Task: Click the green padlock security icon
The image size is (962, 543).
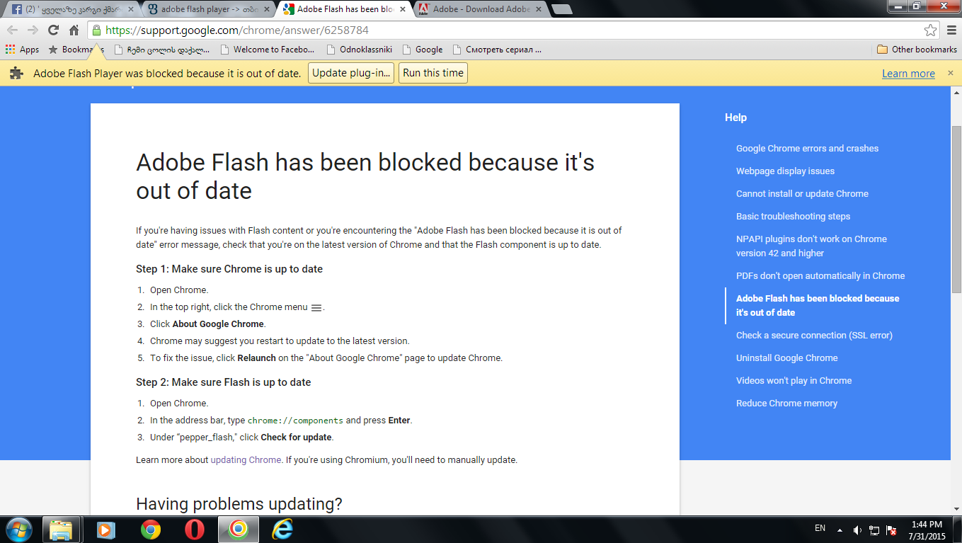Action: (x=96, y=30)
